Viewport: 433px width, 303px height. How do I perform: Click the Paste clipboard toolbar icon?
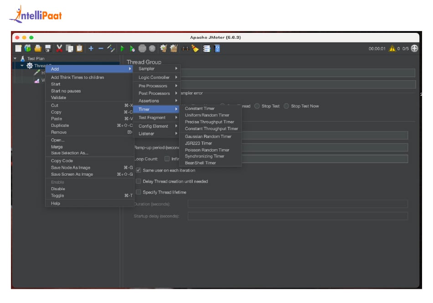[x=79, y=48]
